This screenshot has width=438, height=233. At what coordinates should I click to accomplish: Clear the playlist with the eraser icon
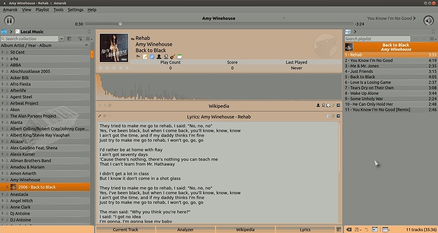click(x=349, y=230)
